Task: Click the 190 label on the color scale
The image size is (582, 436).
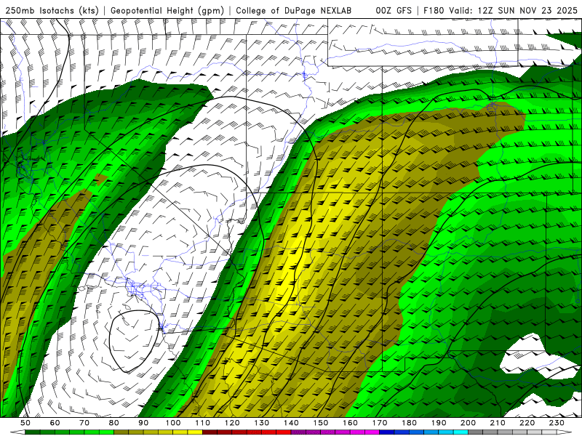Action: click(439, 423)
